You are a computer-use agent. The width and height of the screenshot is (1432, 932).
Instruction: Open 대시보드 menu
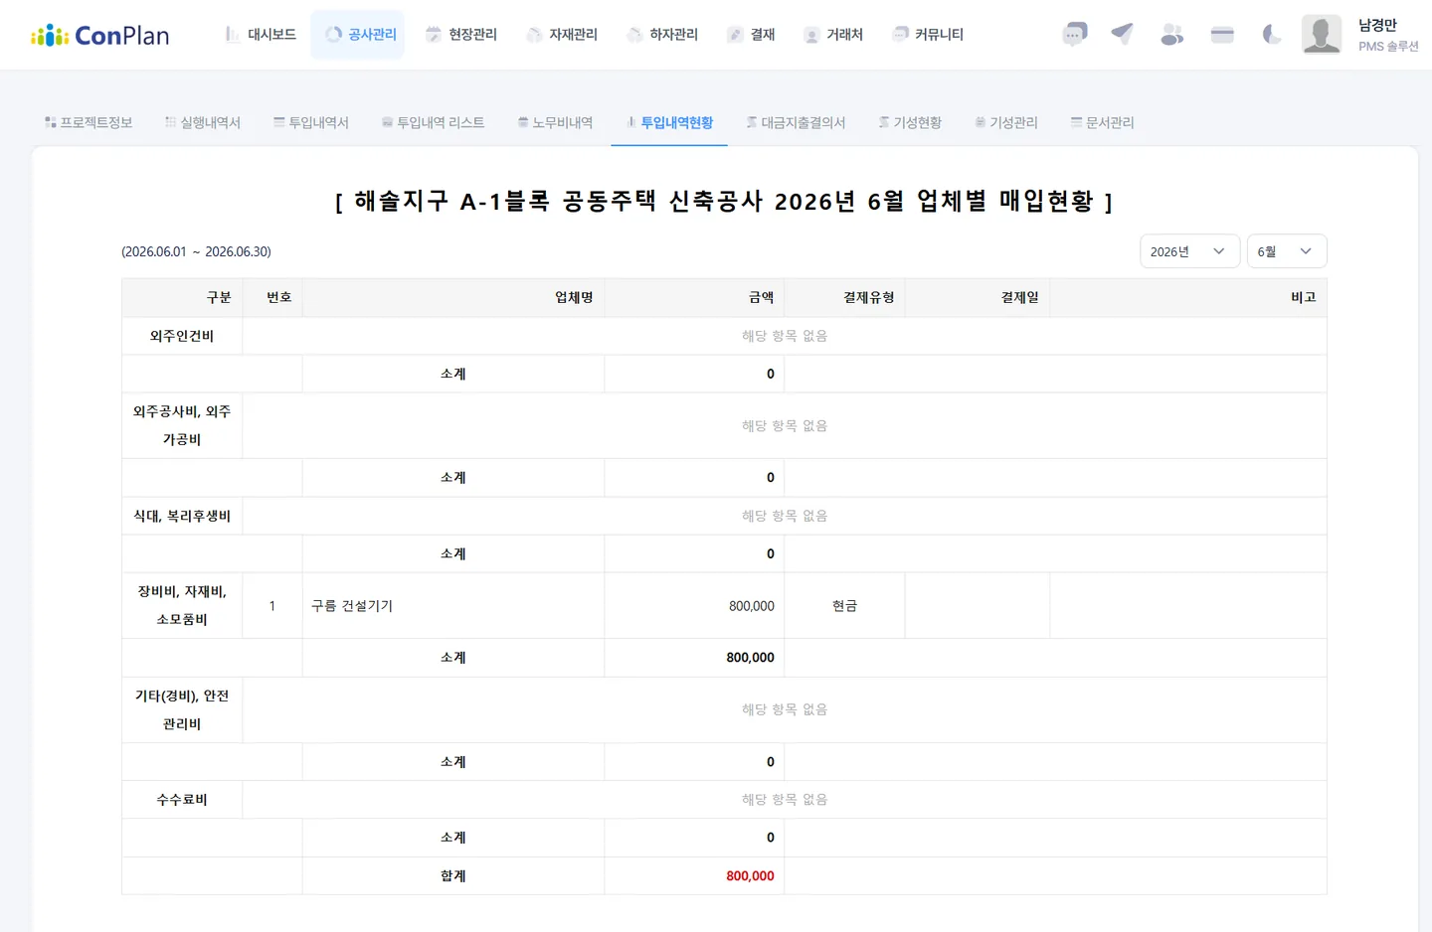point(261,35)
